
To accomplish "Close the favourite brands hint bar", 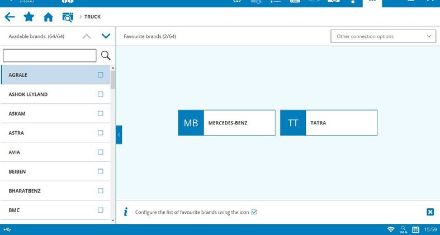I will click(x=430, y=212).
